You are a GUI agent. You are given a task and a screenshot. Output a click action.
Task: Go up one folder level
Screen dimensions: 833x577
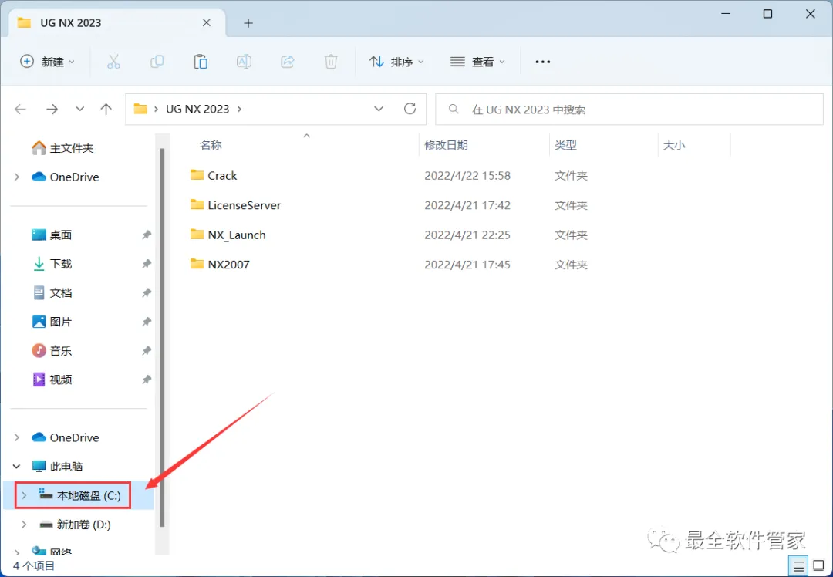[x=106, y=109]
